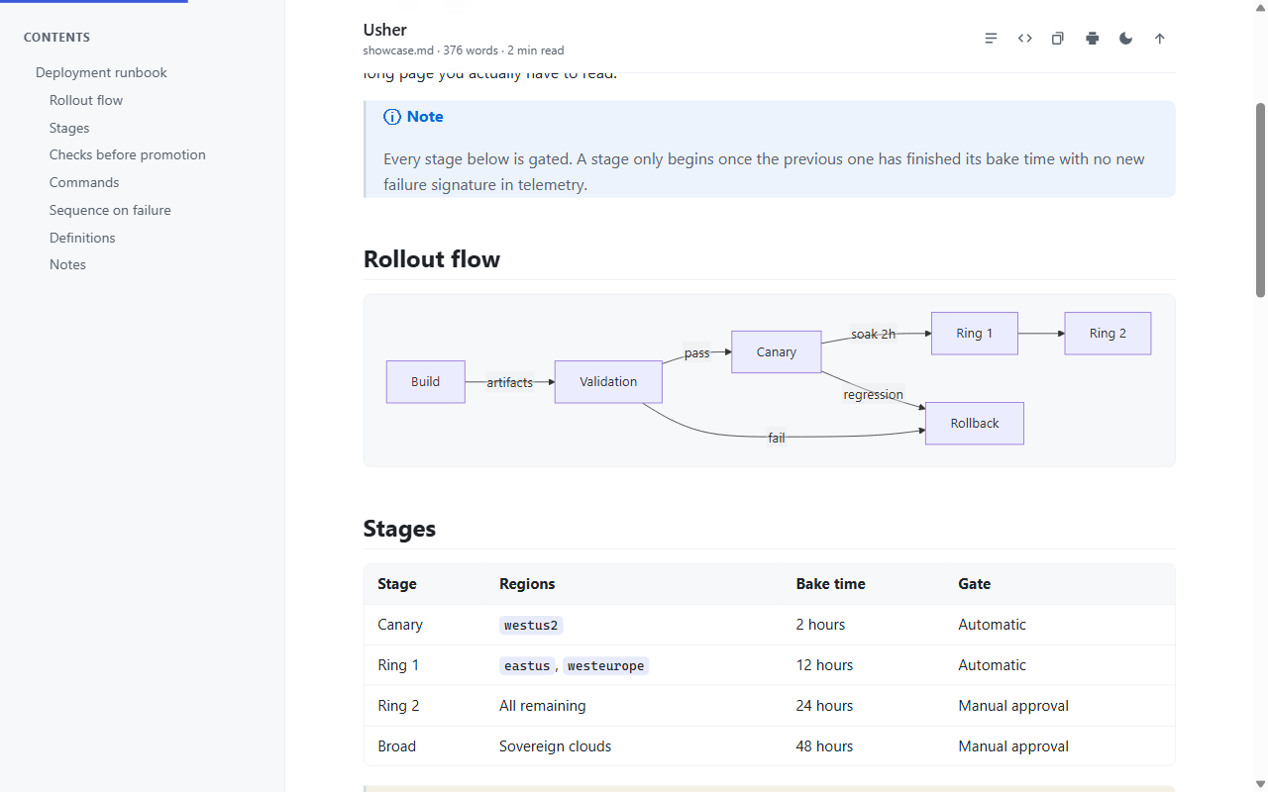Click the page vertical scrollbar thumb
The image size is (1268, 792).
tap(1260, 198)
